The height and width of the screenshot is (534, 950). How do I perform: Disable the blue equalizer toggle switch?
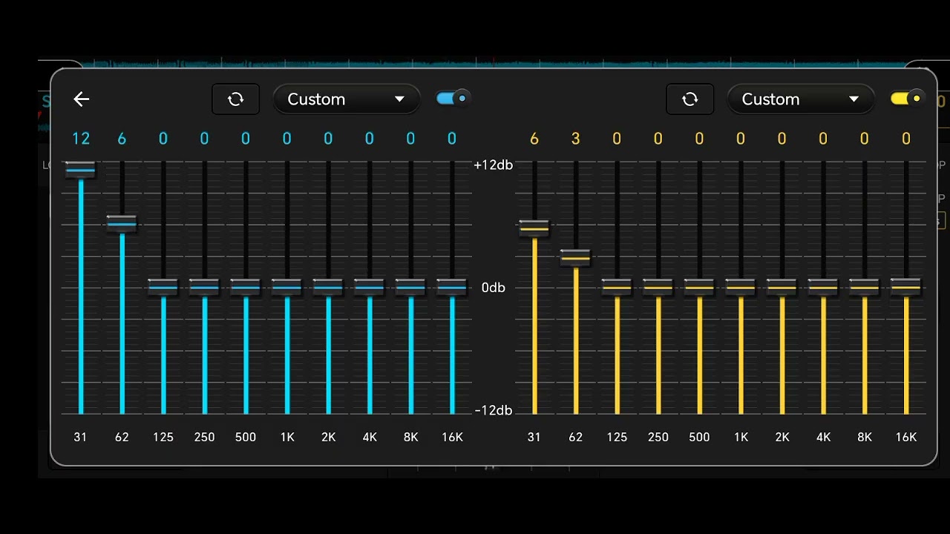pyautogui.click(x=453, y=98)
